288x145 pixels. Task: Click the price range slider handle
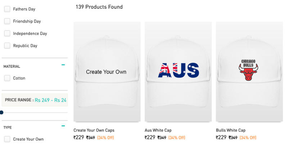[1, 112]
